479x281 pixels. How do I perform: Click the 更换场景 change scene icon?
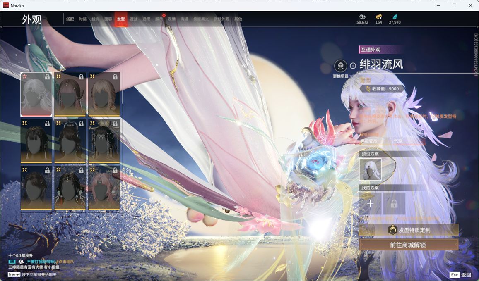point(340,66)
